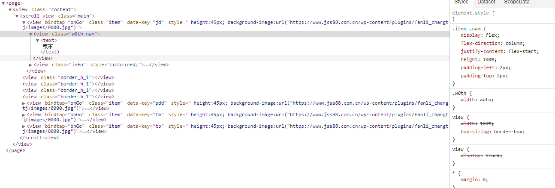This screenshot has height=188, width=555.
Task: Click the struck-through width: 100% declaration
Action: (477, 123)
